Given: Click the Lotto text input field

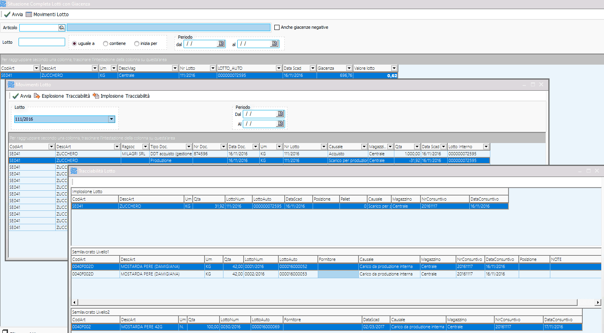Looking at the screenshot, I should [42, 42].
